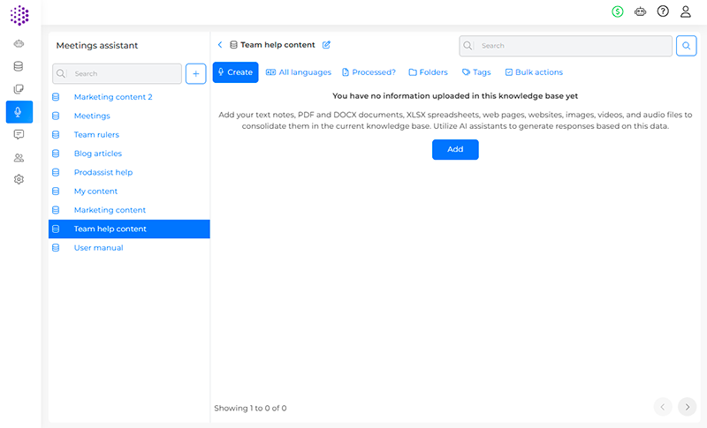The width and height of the screenshot is (707, 428).
Task: Click the green dollar billing icon
Action: pyautogui.click(x=617, y=11)
